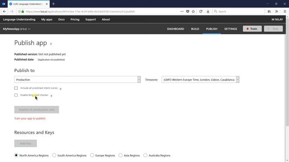
Task: Click the browser forward arrow
Action: click(x=12, y=11)
